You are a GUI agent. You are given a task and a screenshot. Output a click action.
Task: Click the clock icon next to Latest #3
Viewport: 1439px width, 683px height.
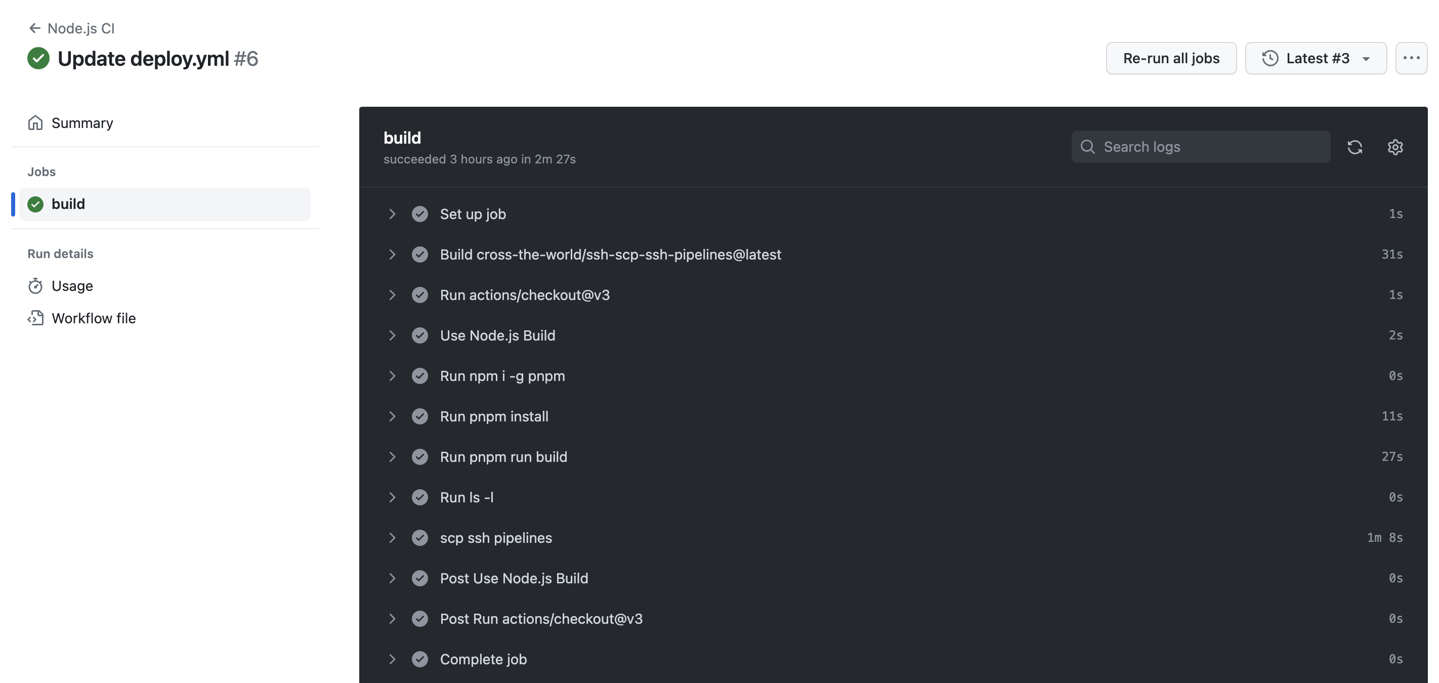[x=1269, y=58]
